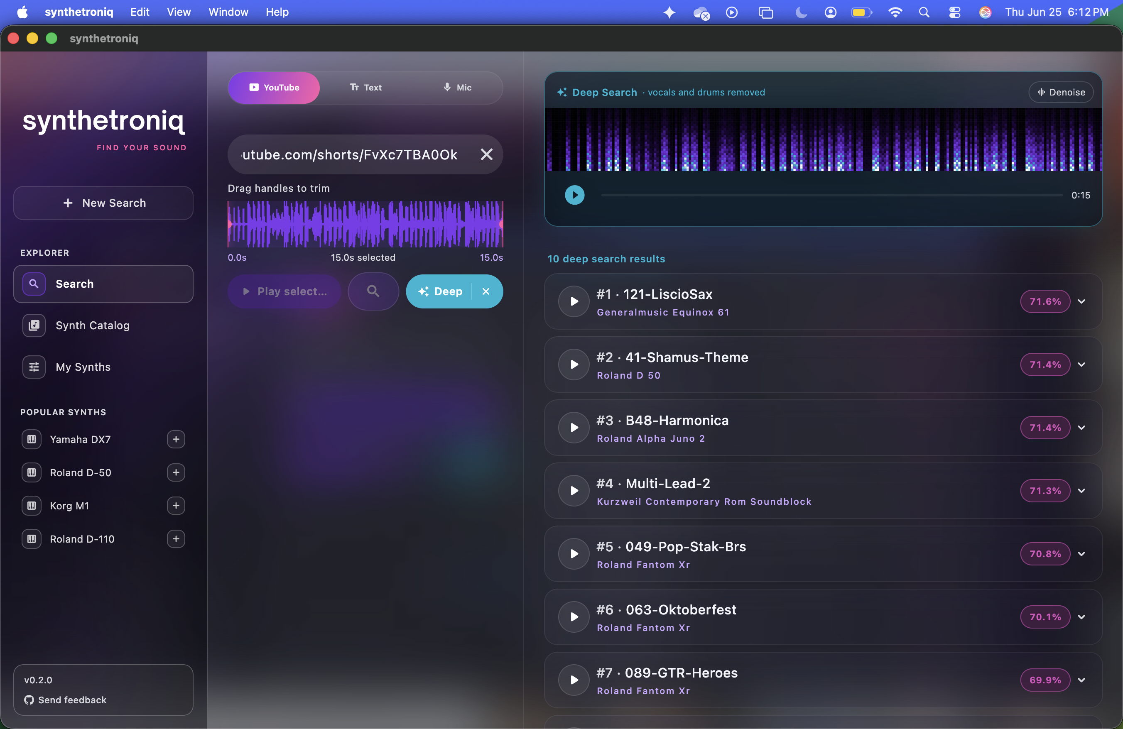Screen dimensions: 1123x729
Task: Play the 063-Oktoberfest result preview
Action: [x=574, y=617]
